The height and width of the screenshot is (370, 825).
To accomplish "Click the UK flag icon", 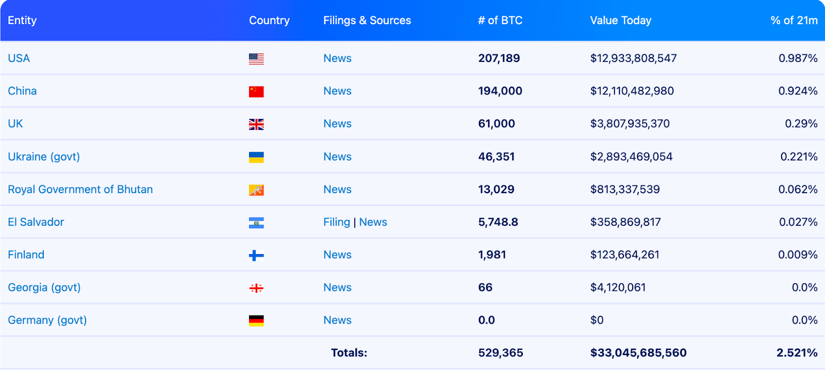I will pos(256,124).
